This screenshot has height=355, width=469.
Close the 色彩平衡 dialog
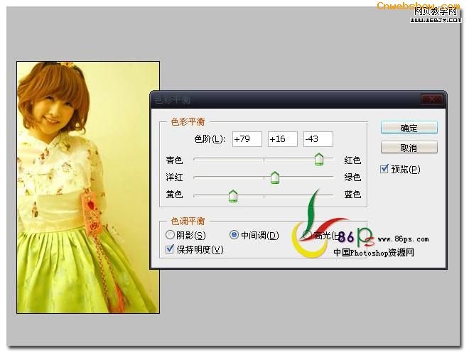(431, 99)
